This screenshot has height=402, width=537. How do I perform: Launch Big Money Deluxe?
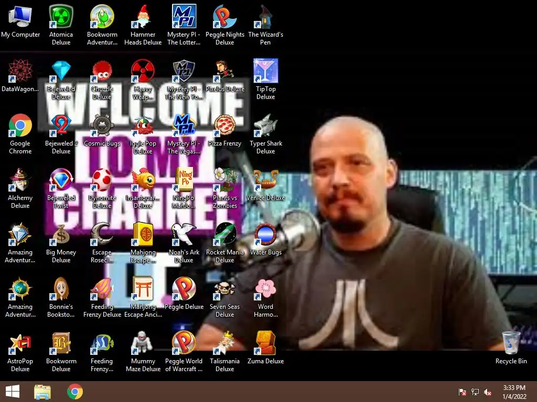pos(61,243)
